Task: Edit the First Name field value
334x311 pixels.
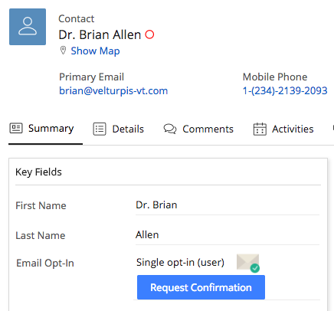Action: click(x=228, y=205)
